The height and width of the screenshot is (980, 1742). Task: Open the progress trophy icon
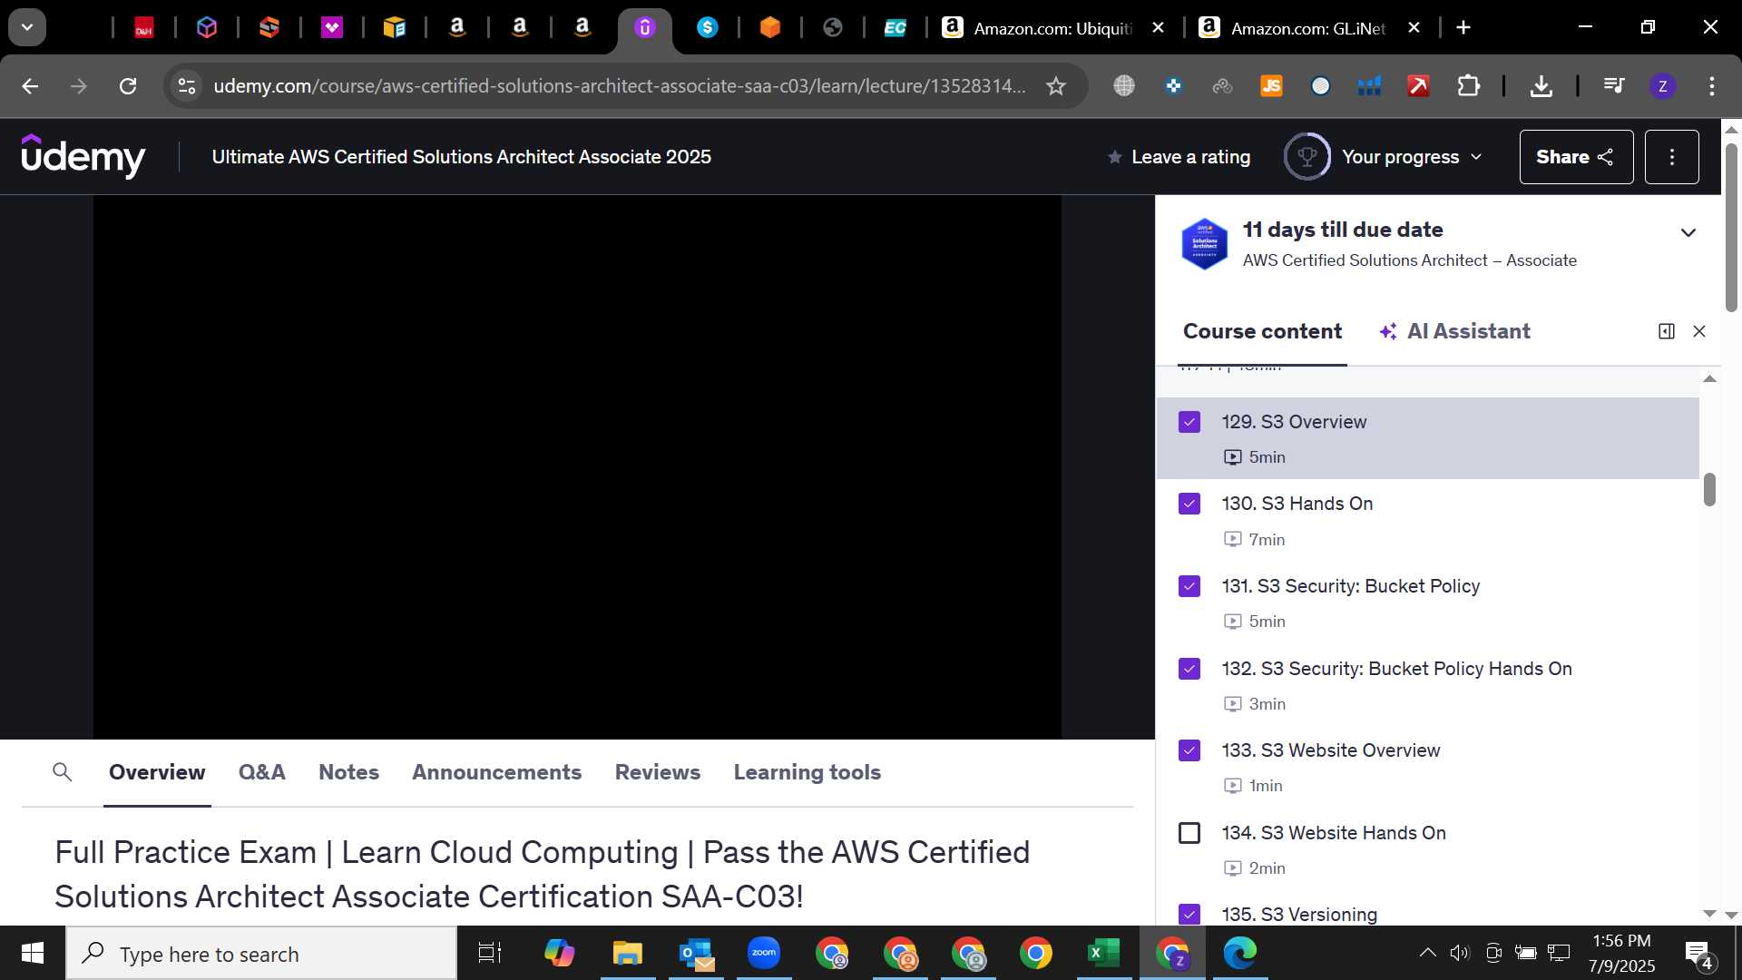(x=1306, y=156)
